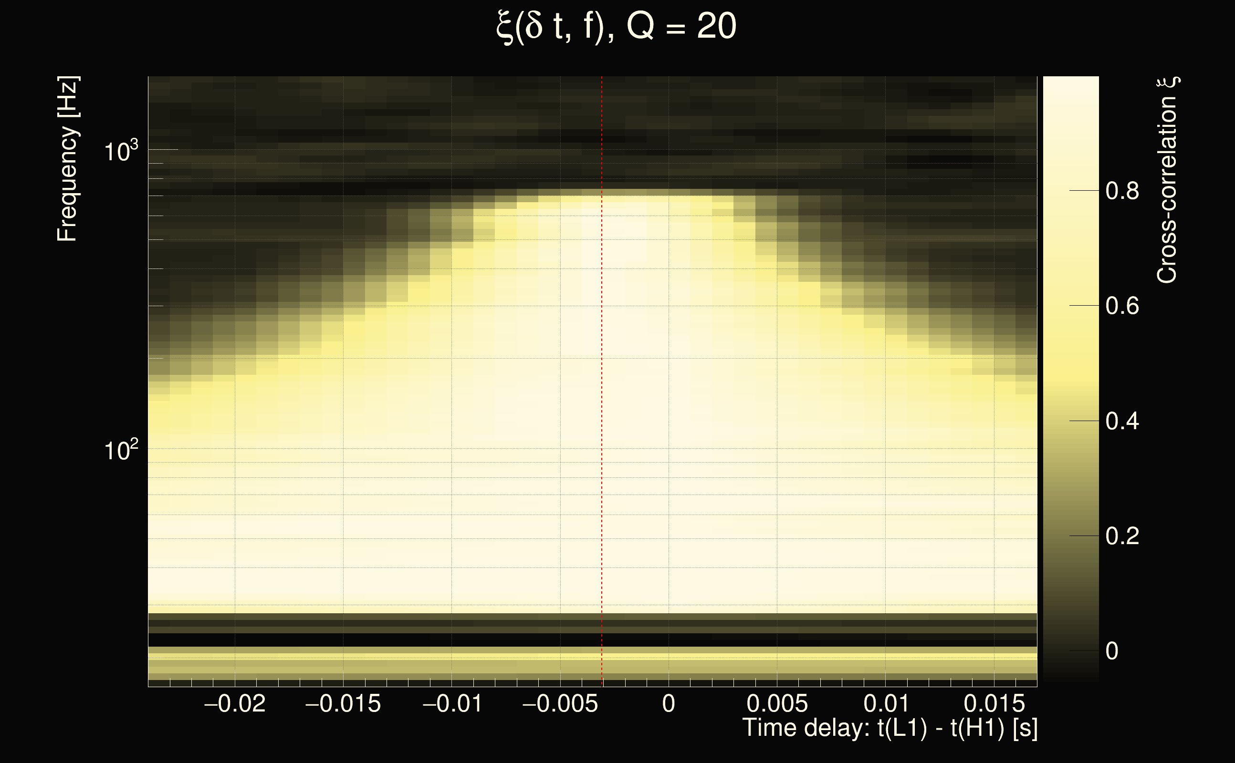Click the 10² frequency tick label

(121, 449)
